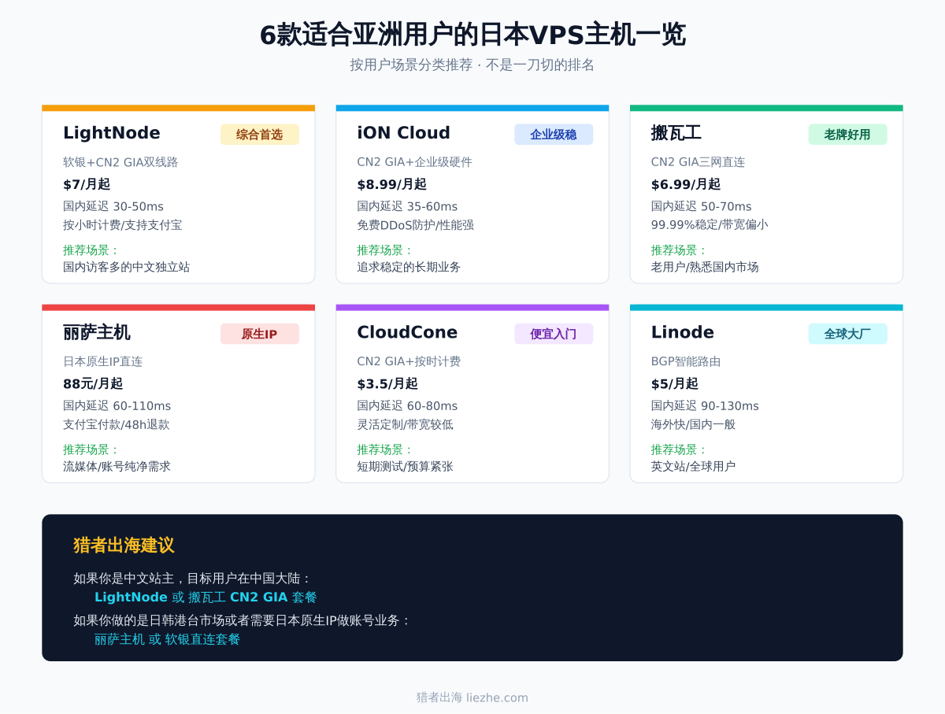Click line 如果你是中文站主，目标用户在中国大陆
The image size is (945, 714).
click(x=193, y=578)
